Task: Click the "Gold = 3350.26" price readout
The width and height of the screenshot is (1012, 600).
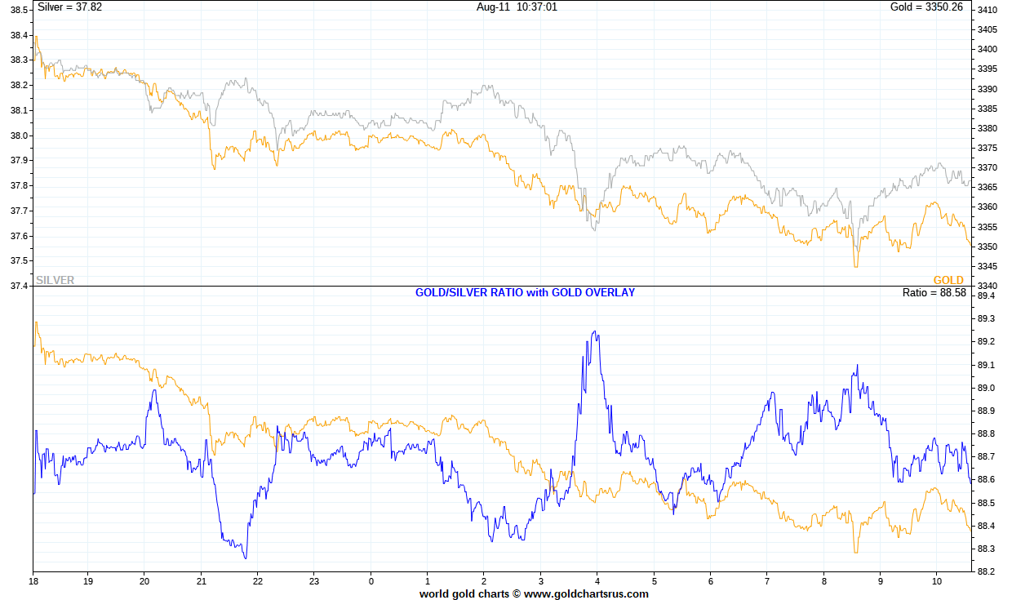Action: coord(926,7)
